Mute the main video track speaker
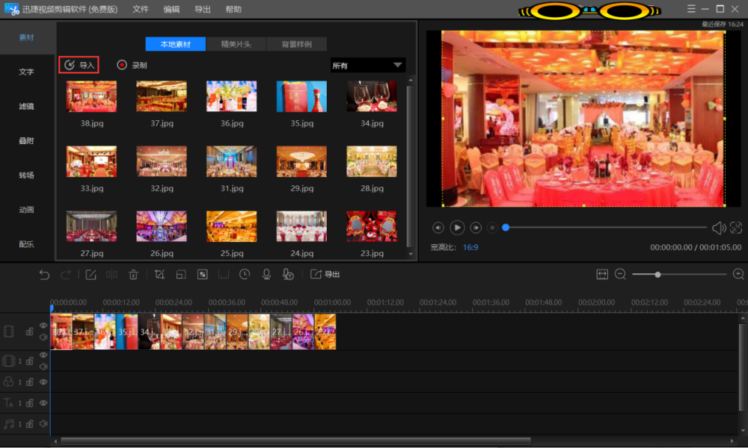Viewport: 748px width, 448px height. 43,337
